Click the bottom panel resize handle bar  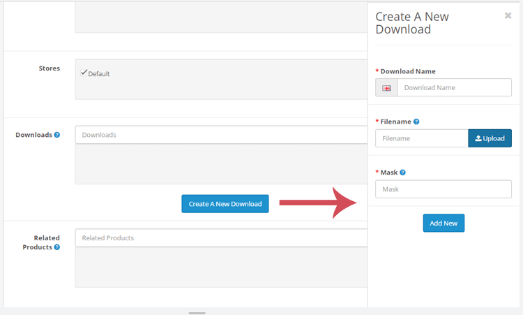(x=197, y=313)
